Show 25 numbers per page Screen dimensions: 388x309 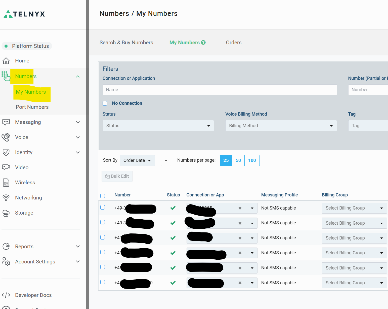click(x=226, y=160)
